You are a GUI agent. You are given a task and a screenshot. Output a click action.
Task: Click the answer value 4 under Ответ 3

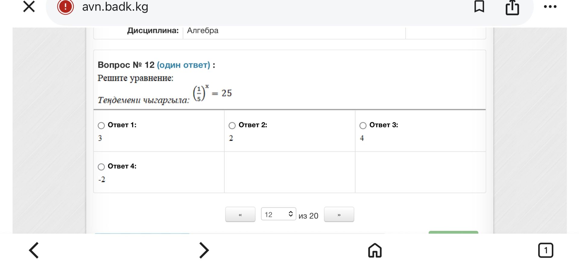[362, 138]
